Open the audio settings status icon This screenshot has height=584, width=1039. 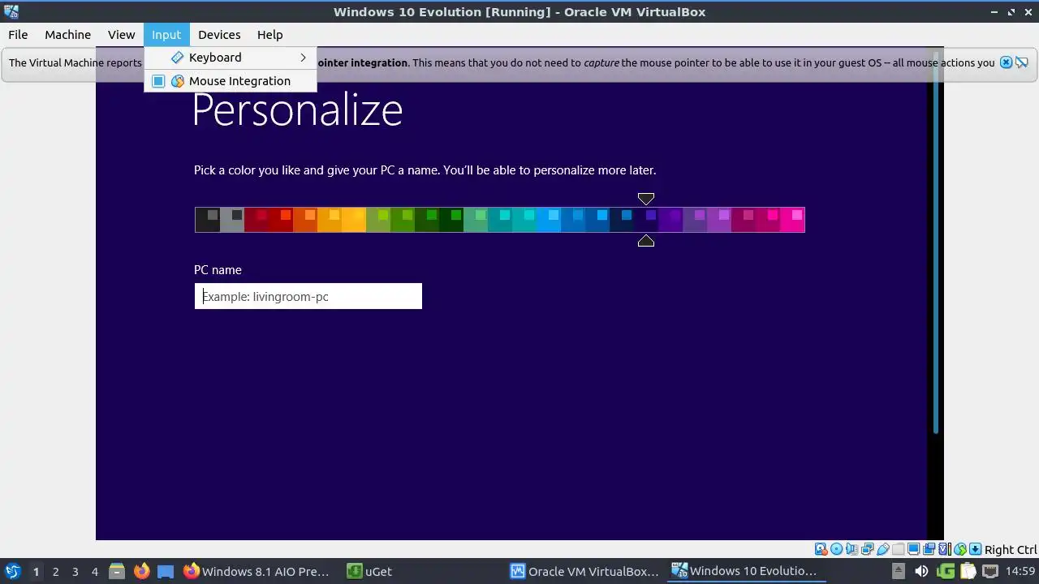(852, 549)
